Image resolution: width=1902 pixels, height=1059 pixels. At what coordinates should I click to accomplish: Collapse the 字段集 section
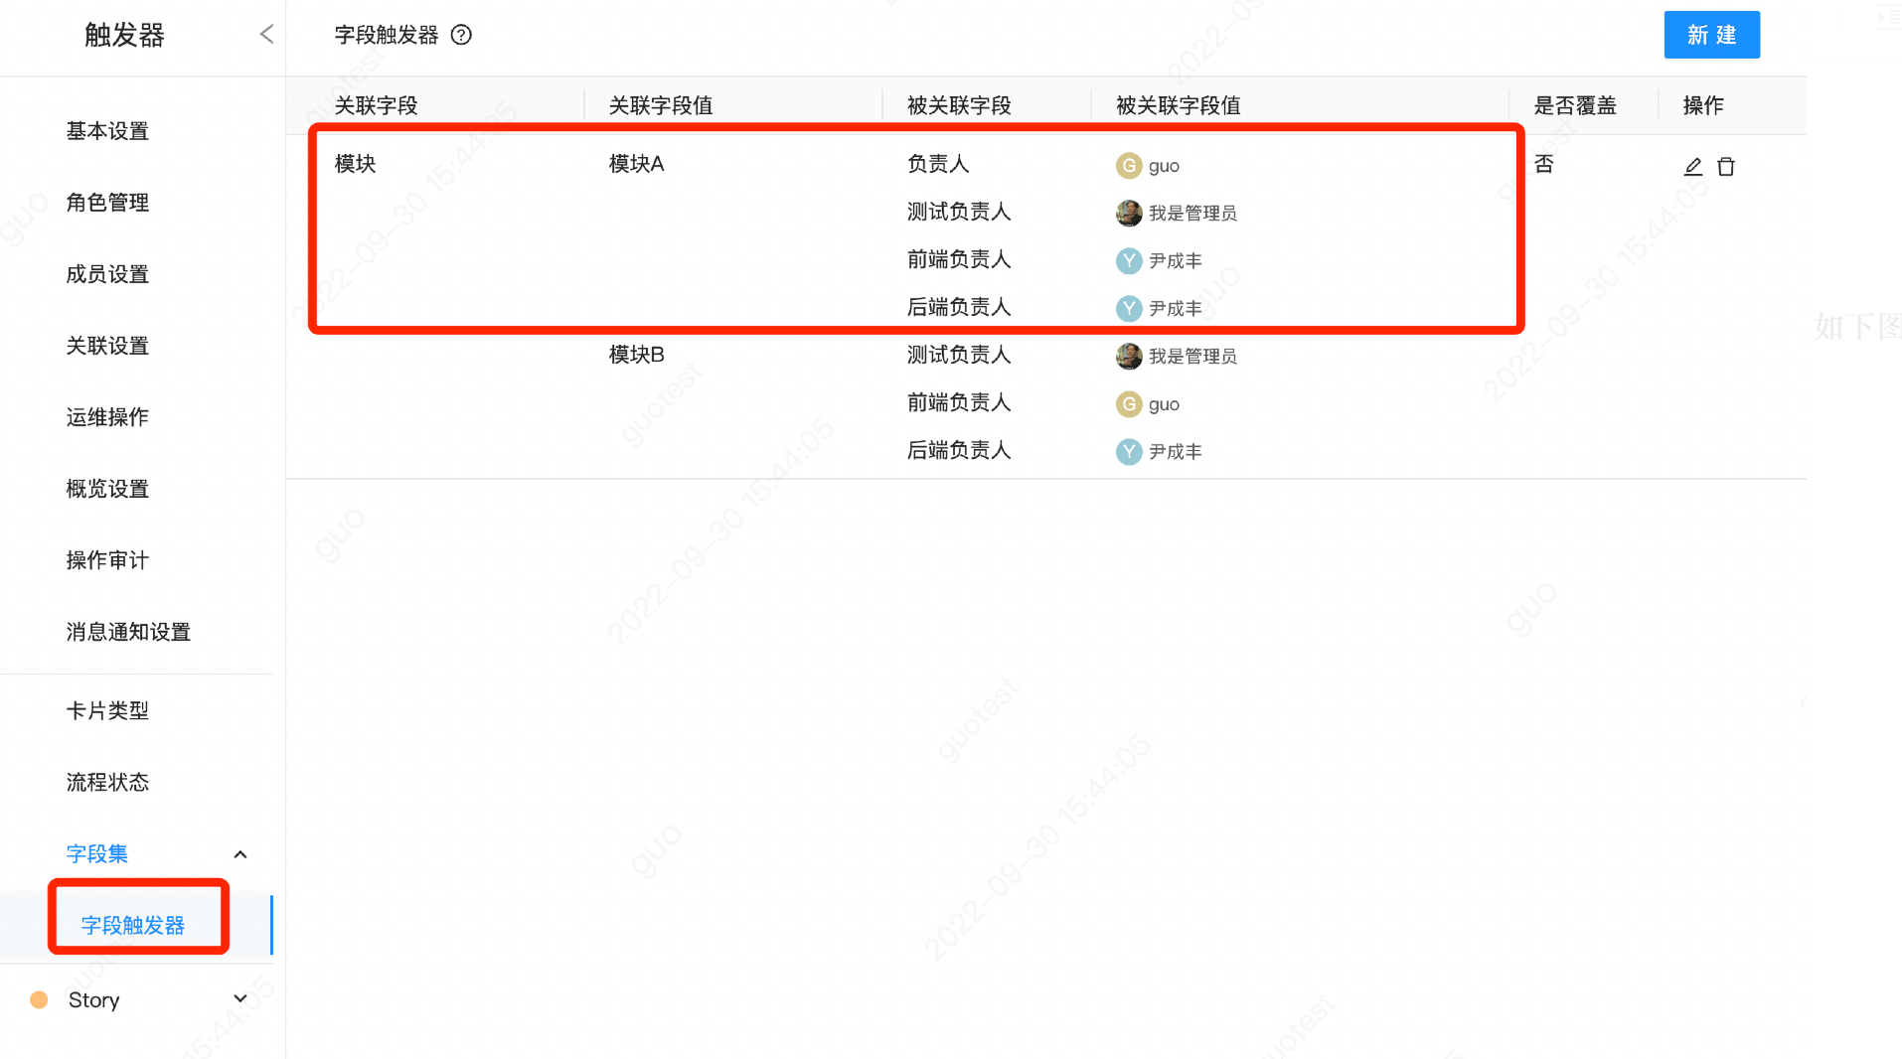point(239,853)
